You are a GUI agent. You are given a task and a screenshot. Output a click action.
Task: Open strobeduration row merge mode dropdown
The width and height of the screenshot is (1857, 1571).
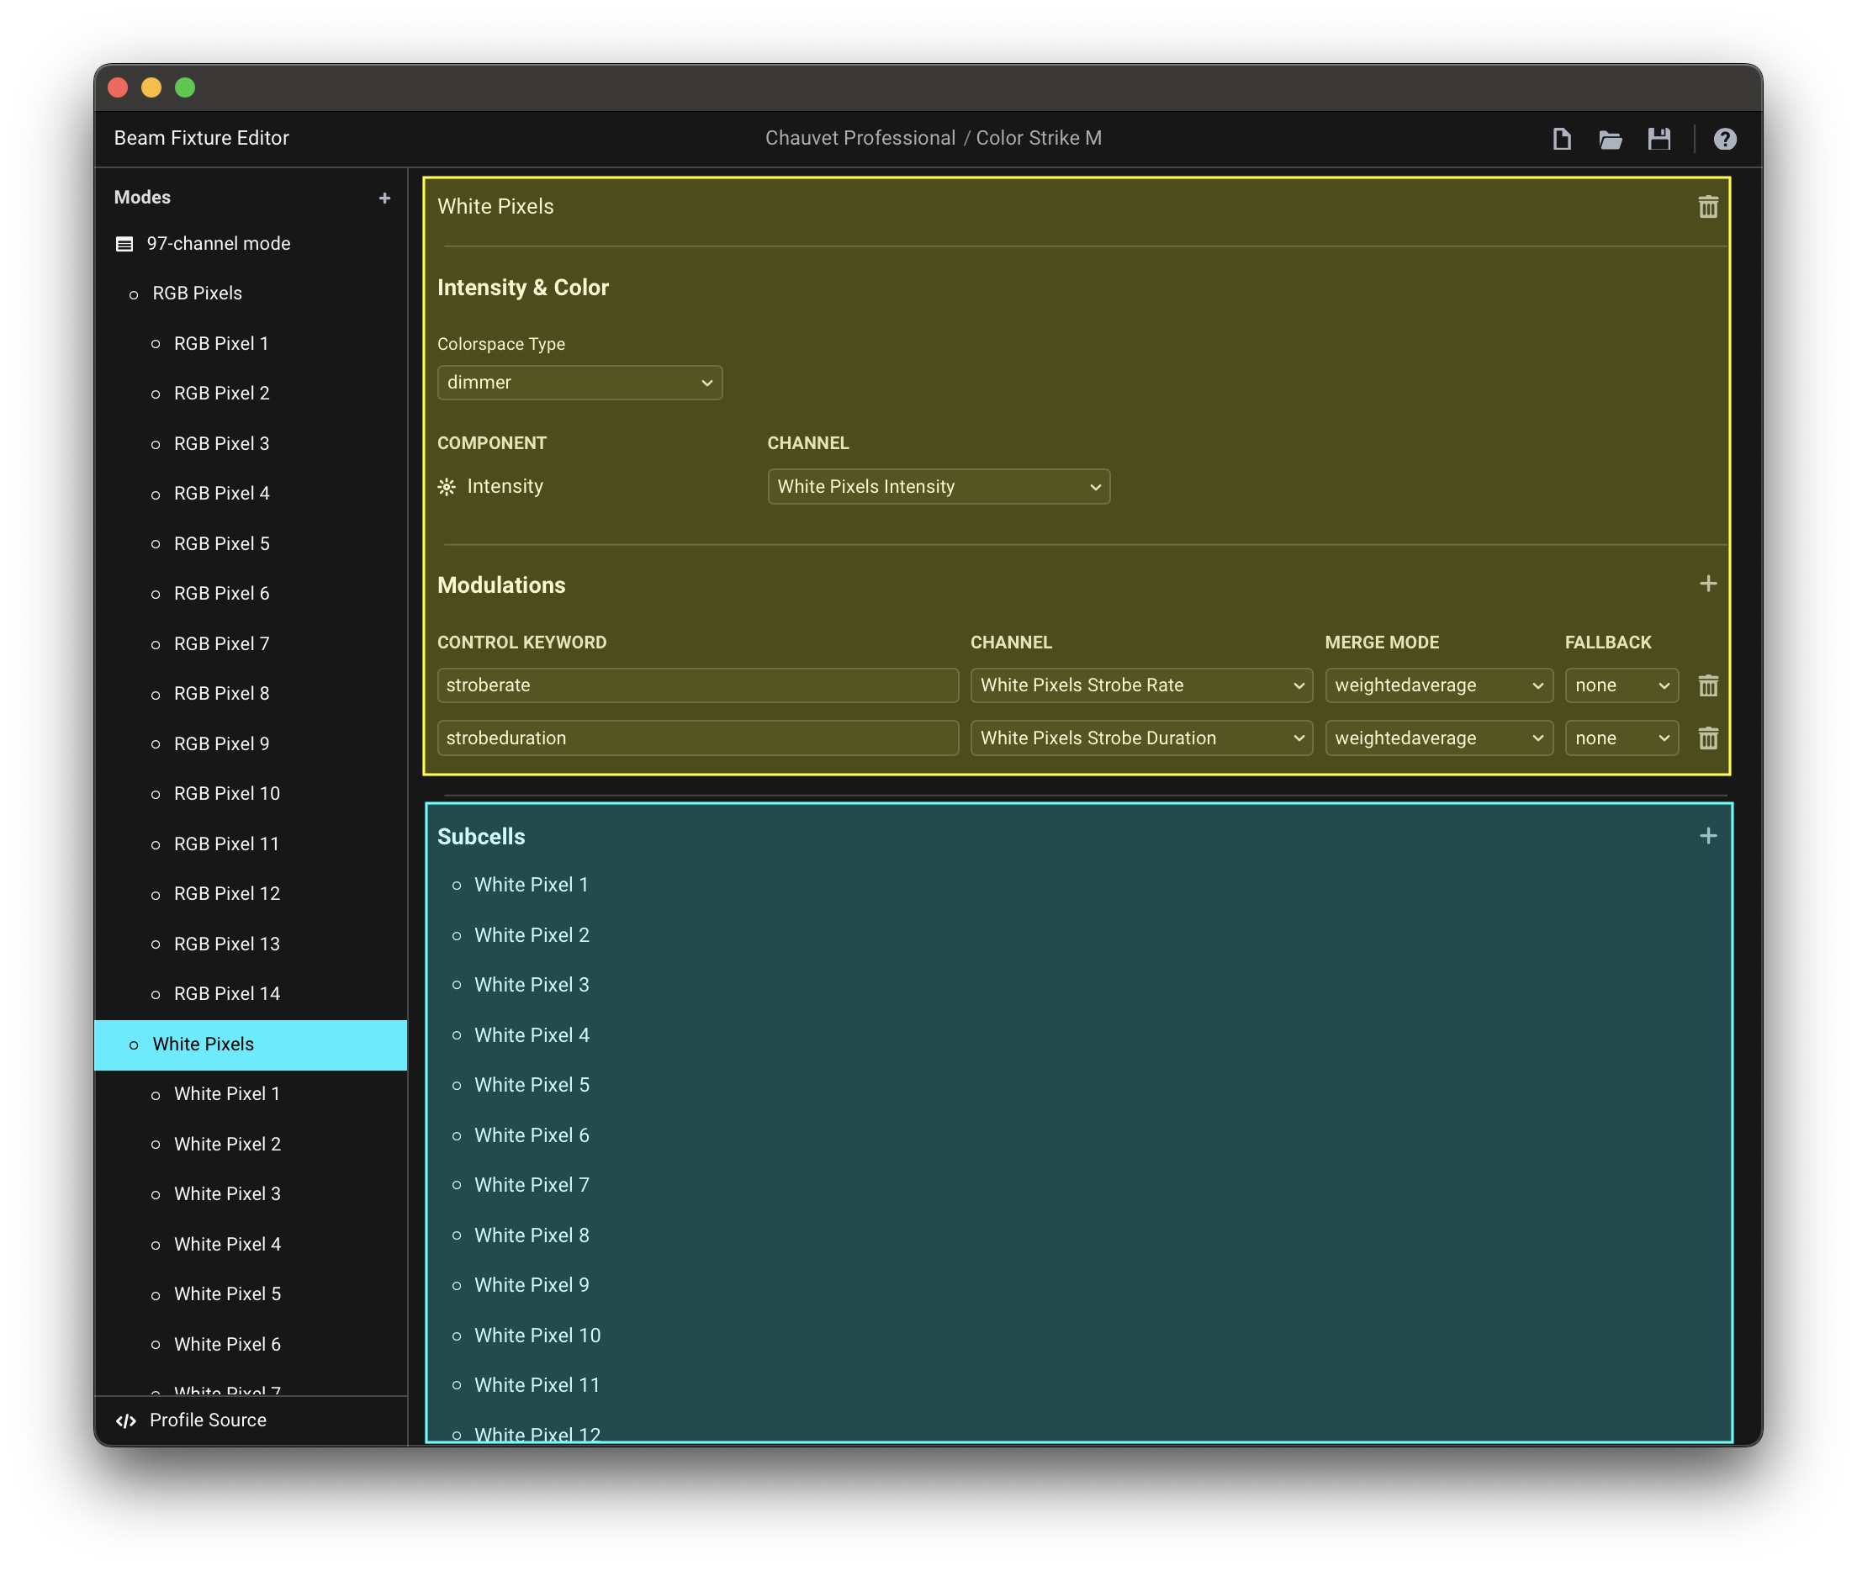tap(1439, 738)
